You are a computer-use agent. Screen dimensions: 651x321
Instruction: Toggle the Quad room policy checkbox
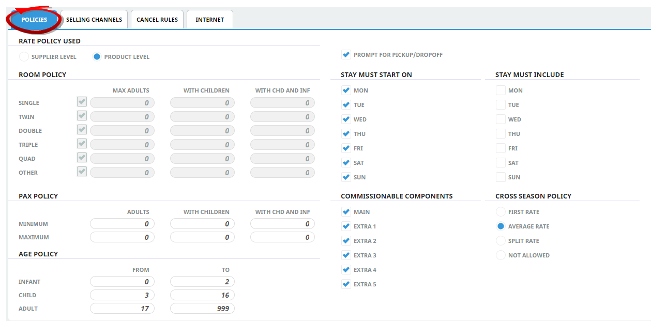click(82, 157)
